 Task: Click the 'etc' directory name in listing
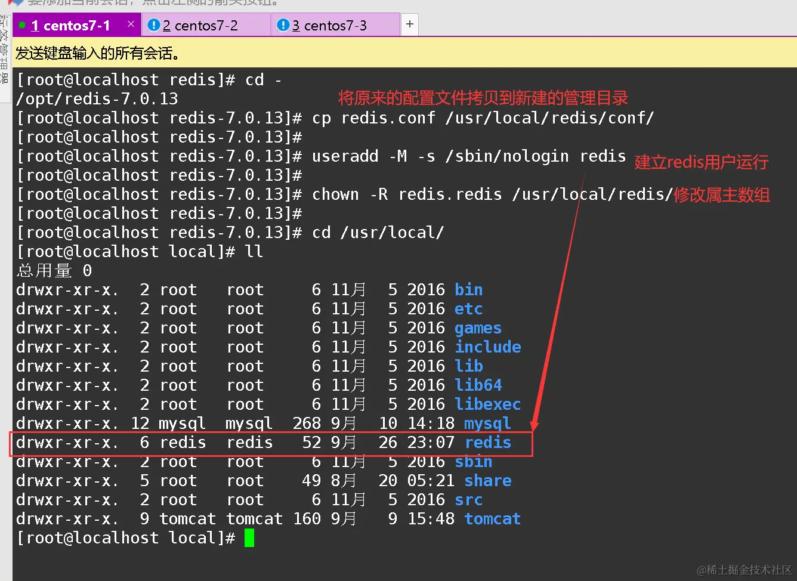click(469, 309)
